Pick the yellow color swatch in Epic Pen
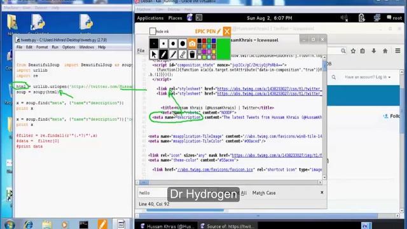 (x=214, y=52)
